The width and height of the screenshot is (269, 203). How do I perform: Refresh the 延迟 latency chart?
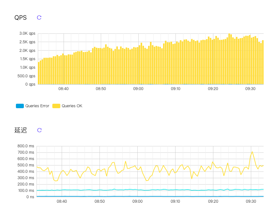point(39,130)
